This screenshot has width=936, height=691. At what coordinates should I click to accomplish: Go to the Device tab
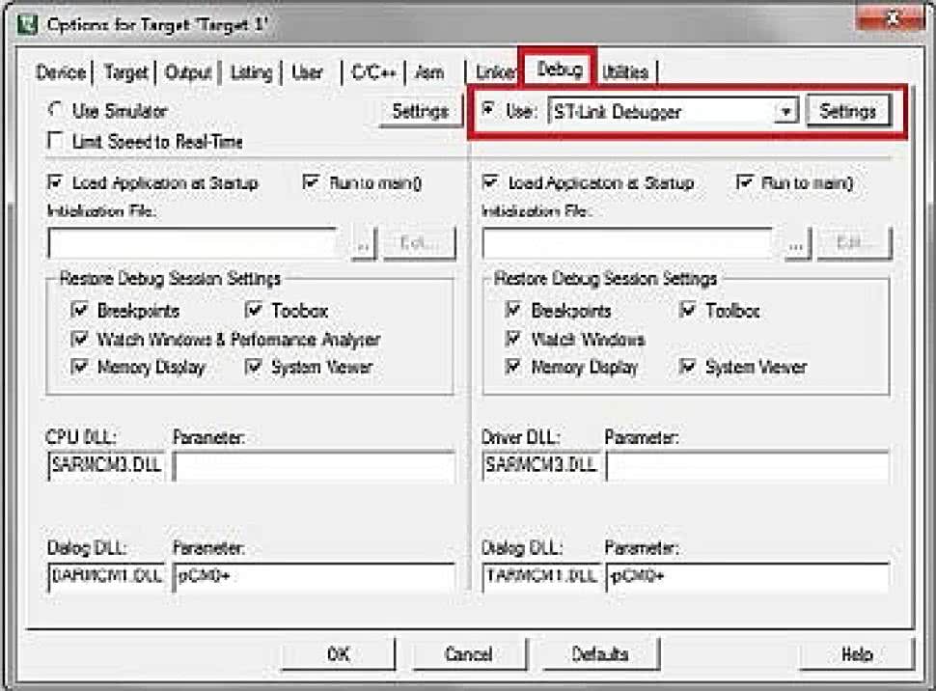click(60, 72)
